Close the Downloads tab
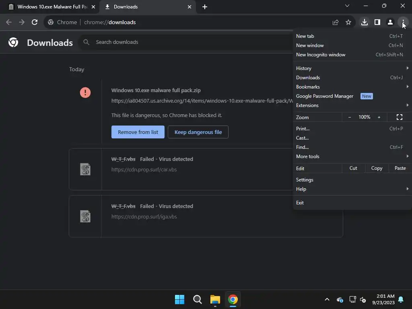 190,7
